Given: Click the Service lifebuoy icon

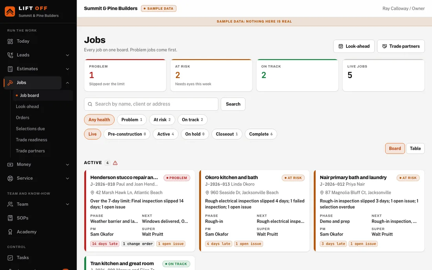Looking at the screenshot, I should pos(10,178).
